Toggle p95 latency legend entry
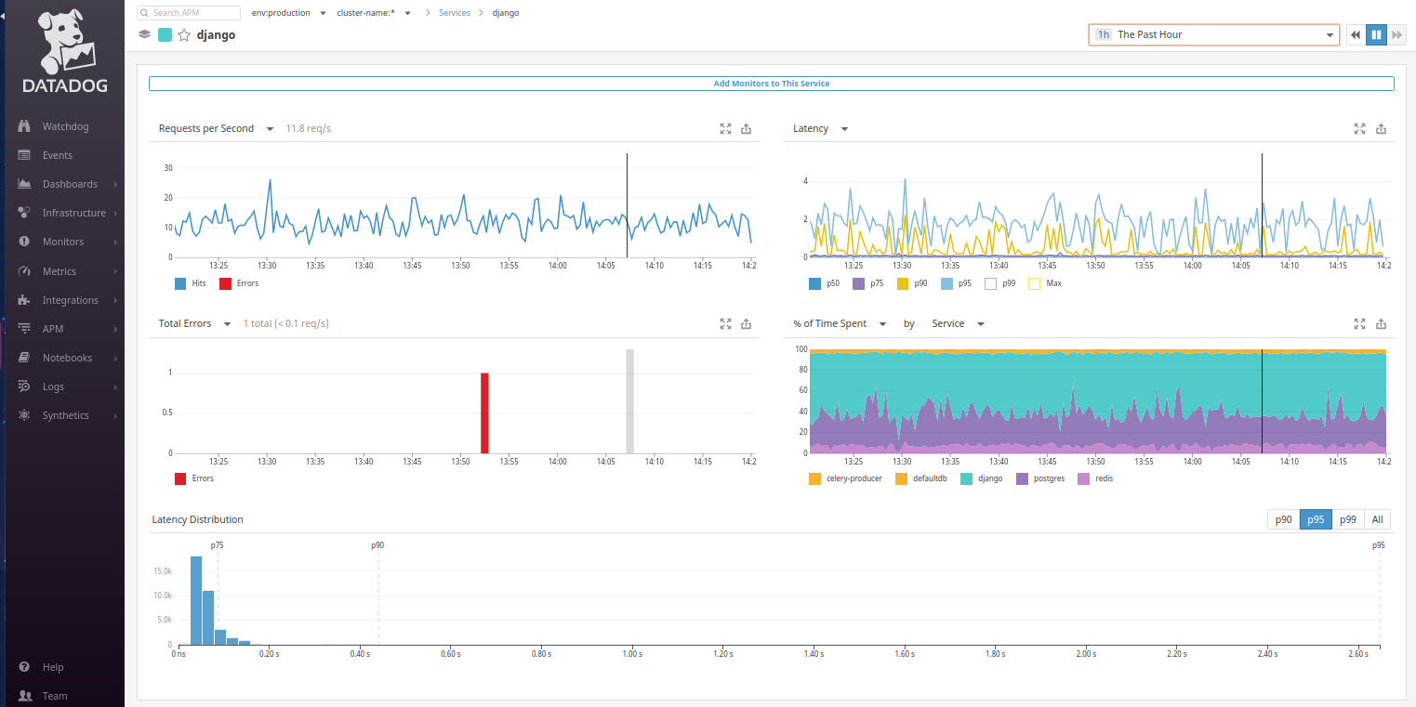 click(956, 283)
